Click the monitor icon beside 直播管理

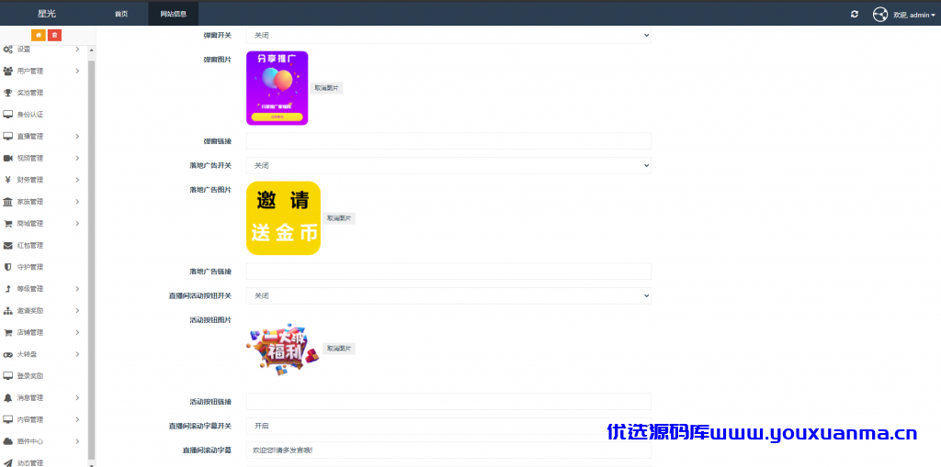coord(7,136)
